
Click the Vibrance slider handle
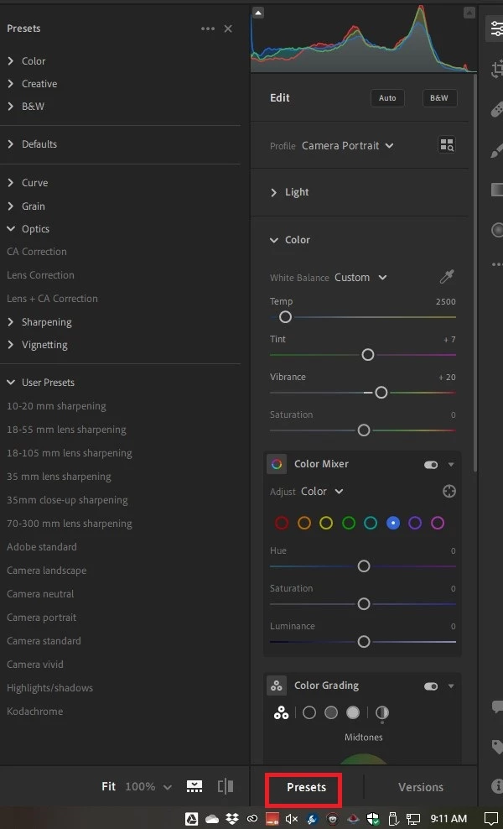click(x=381, y=393)
